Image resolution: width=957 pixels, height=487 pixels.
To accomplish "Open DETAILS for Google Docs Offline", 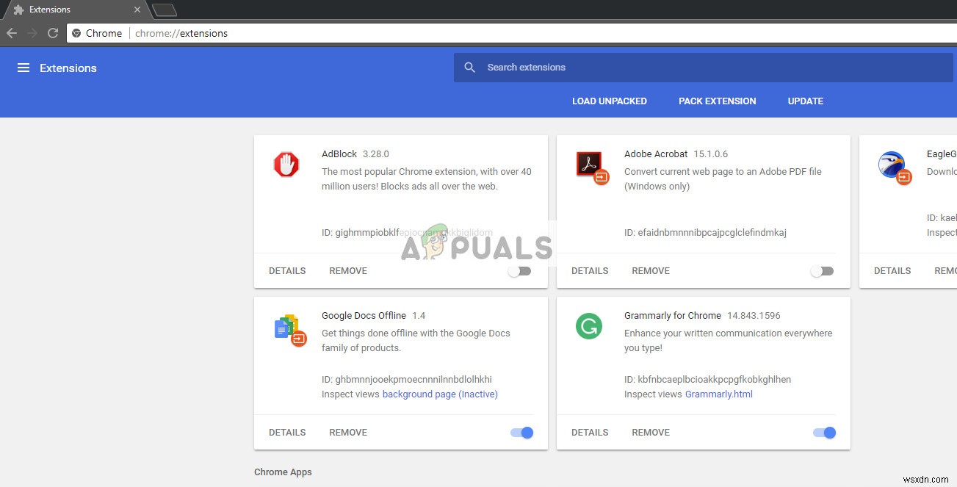I will (287, 433).
